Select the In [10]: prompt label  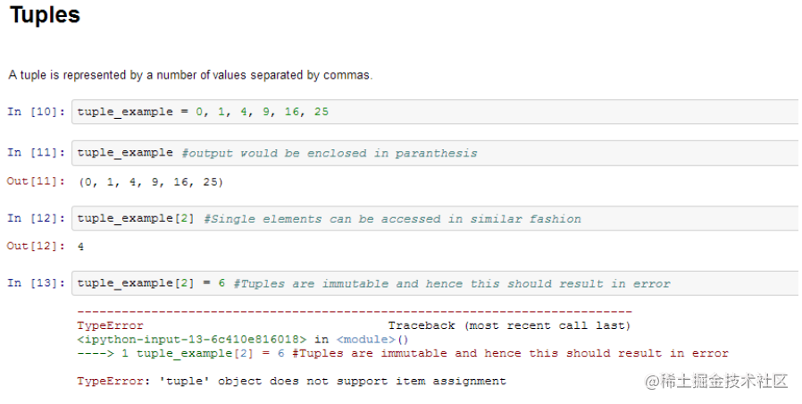pos(37,112)
